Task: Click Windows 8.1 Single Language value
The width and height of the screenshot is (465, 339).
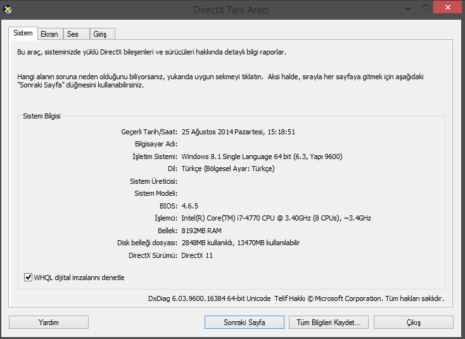Action: [x=262, y=157]
